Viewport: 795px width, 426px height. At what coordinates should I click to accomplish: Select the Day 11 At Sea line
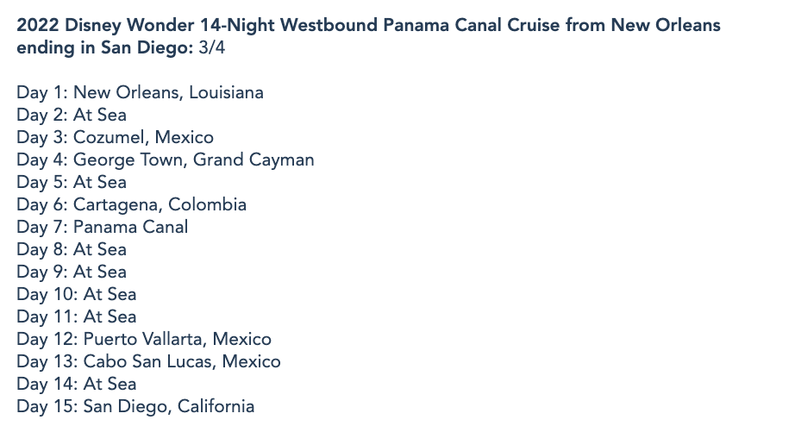(x=76, y=316)
